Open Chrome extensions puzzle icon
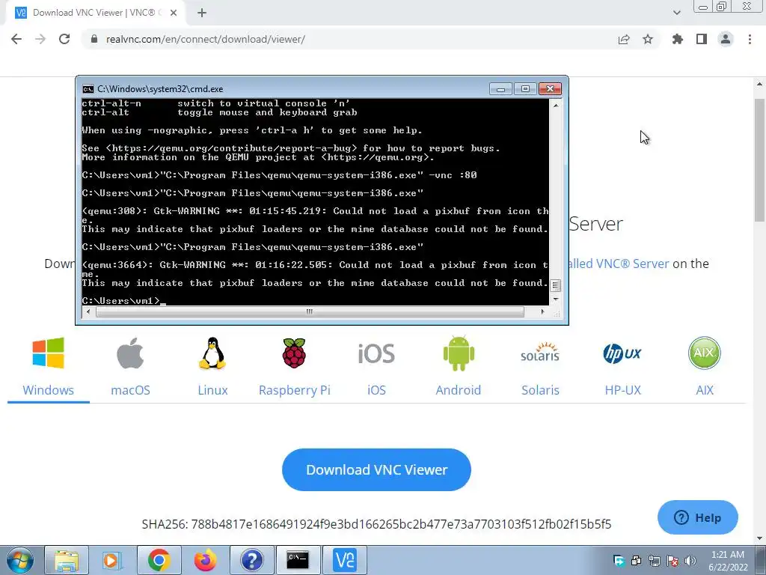 678,39
